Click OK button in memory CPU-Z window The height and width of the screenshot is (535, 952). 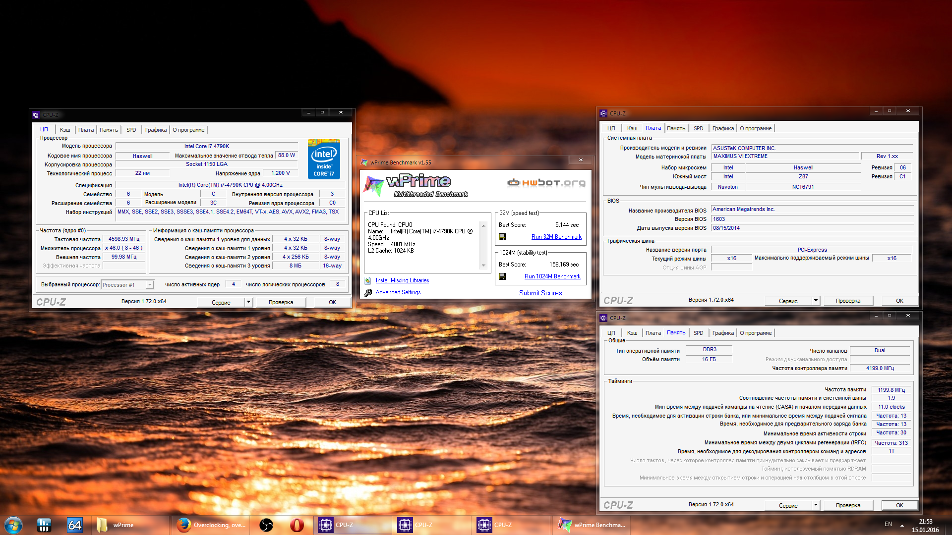click(x=899, y=505)
